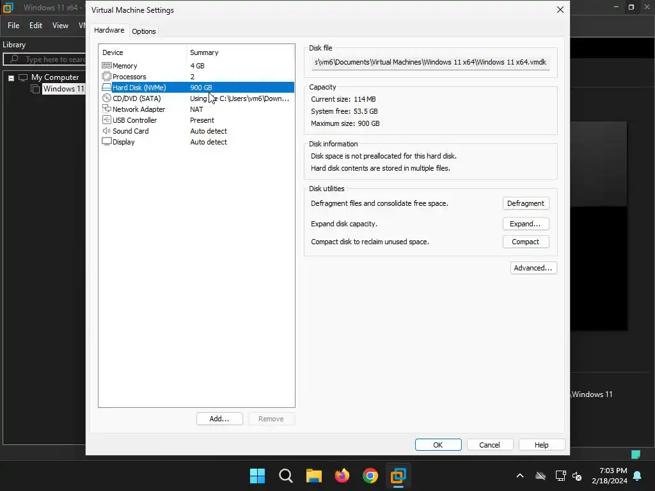This screenshot has width=655, height=491.
Task: Click the NAT summary value
Action: point(196,109)
